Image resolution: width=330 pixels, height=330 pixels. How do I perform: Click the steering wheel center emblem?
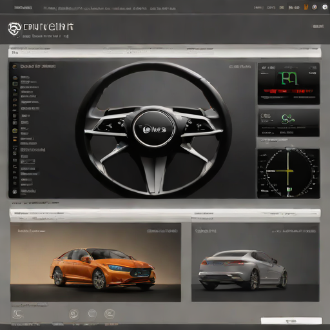154,129
